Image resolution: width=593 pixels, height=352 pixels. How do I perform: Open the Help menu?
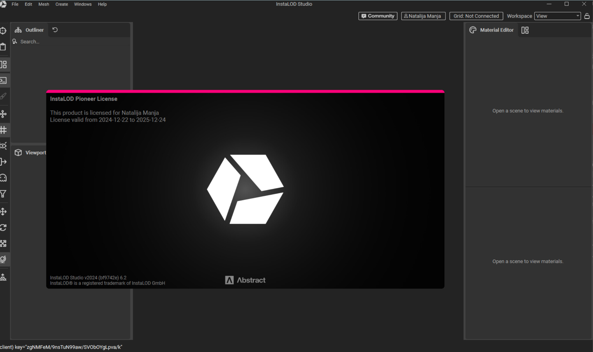click(x=102, y=4)
